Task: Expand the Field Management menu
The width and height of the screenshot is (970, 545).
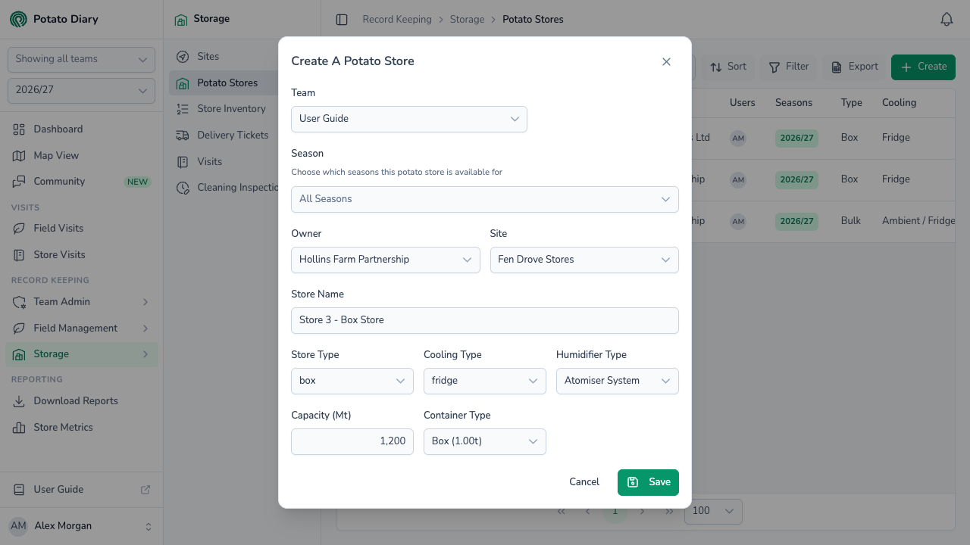Action: (81, 329)
